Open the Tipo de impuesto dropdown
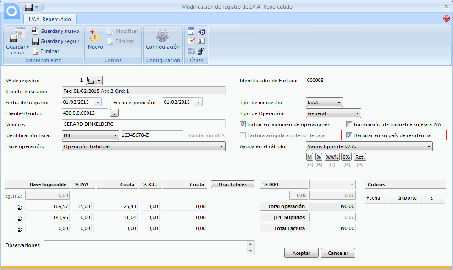This screenshot has width=453, height=270. (324, 103)
